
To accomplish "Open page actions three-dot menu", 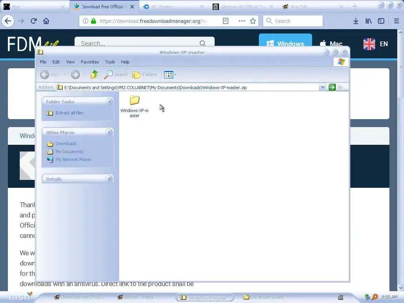I will [242, 21].
